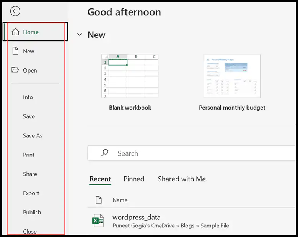The image size is (298, 237).
Task: Click the Open label in sidebar
Action: tap(30, 71)
